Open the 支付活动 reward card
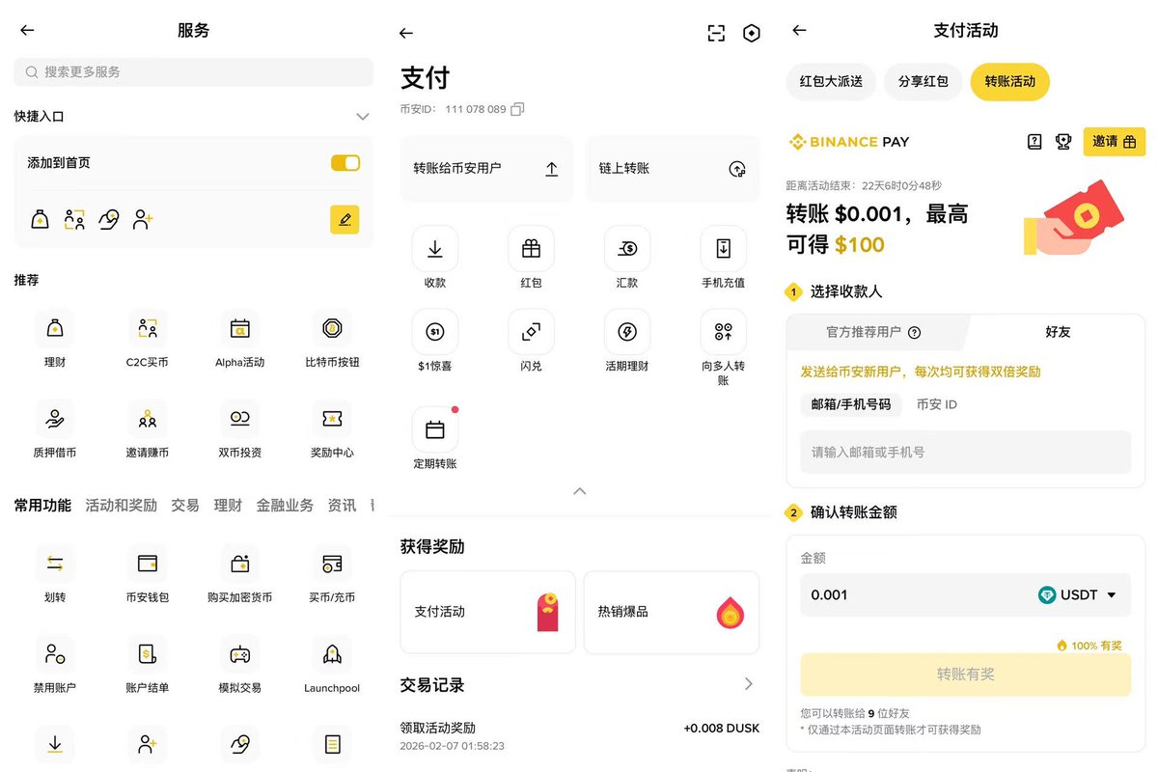This screenshot has width=1158, height=772. click(x=488, y=612)
